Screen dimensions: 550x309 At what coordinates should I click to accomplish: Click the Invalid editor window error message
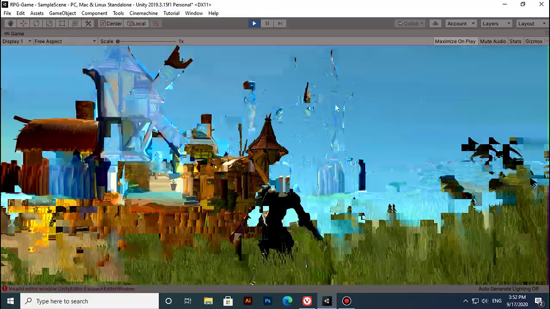[x=69, y=289]
